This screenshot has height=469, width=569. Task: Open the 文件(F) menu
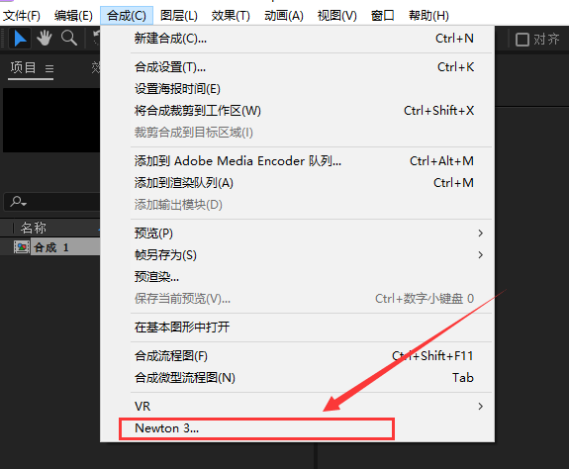[x=22, y=16]
